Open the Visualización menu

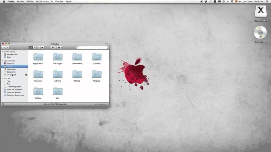(42, 2)
